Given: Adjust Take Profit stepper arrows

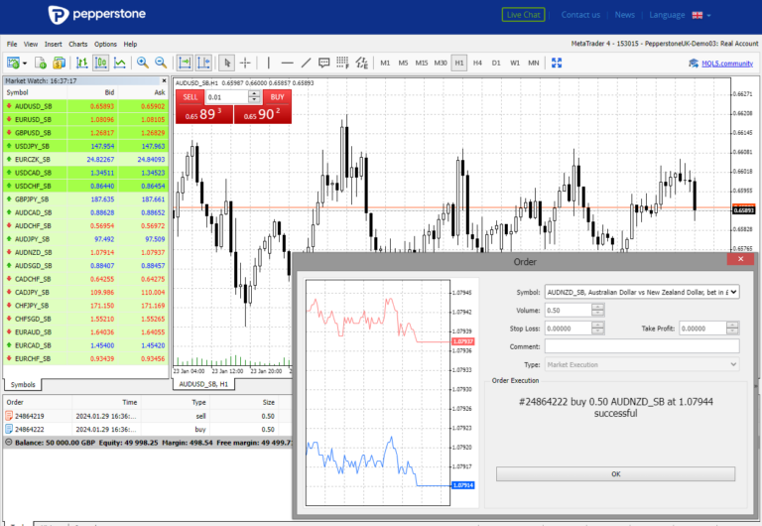Looking at the screenshot, I should (732, 329).
